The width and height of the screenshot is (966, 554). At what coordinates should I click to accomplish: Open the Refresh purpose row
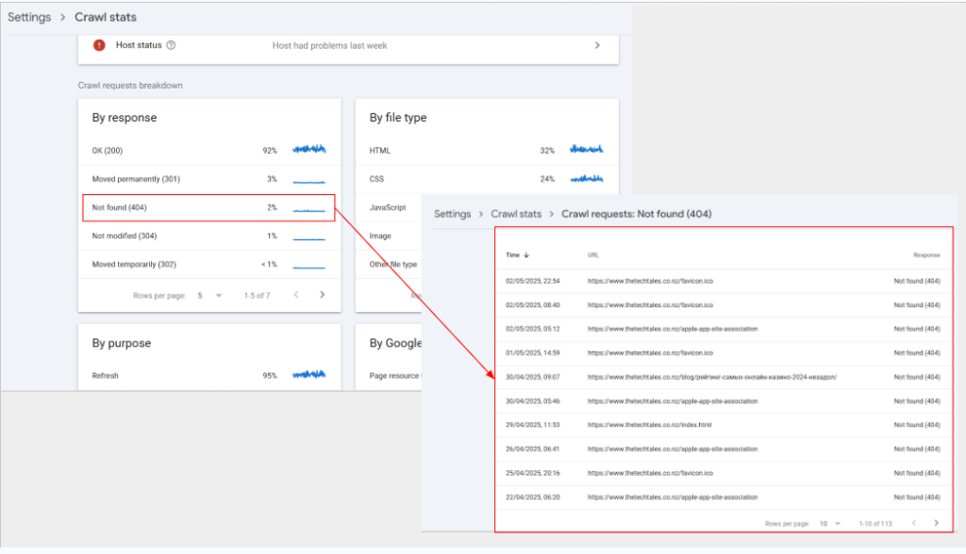(209, 376)
